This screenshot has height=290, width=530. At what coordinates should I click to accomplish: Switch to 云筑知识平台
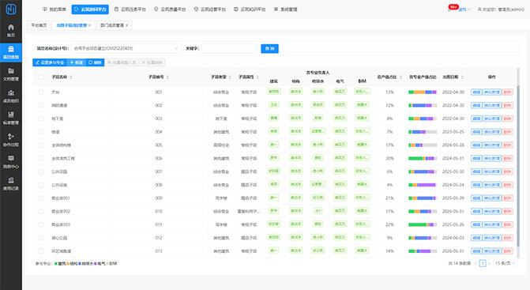pyautogui.click(x=250, y=9)
